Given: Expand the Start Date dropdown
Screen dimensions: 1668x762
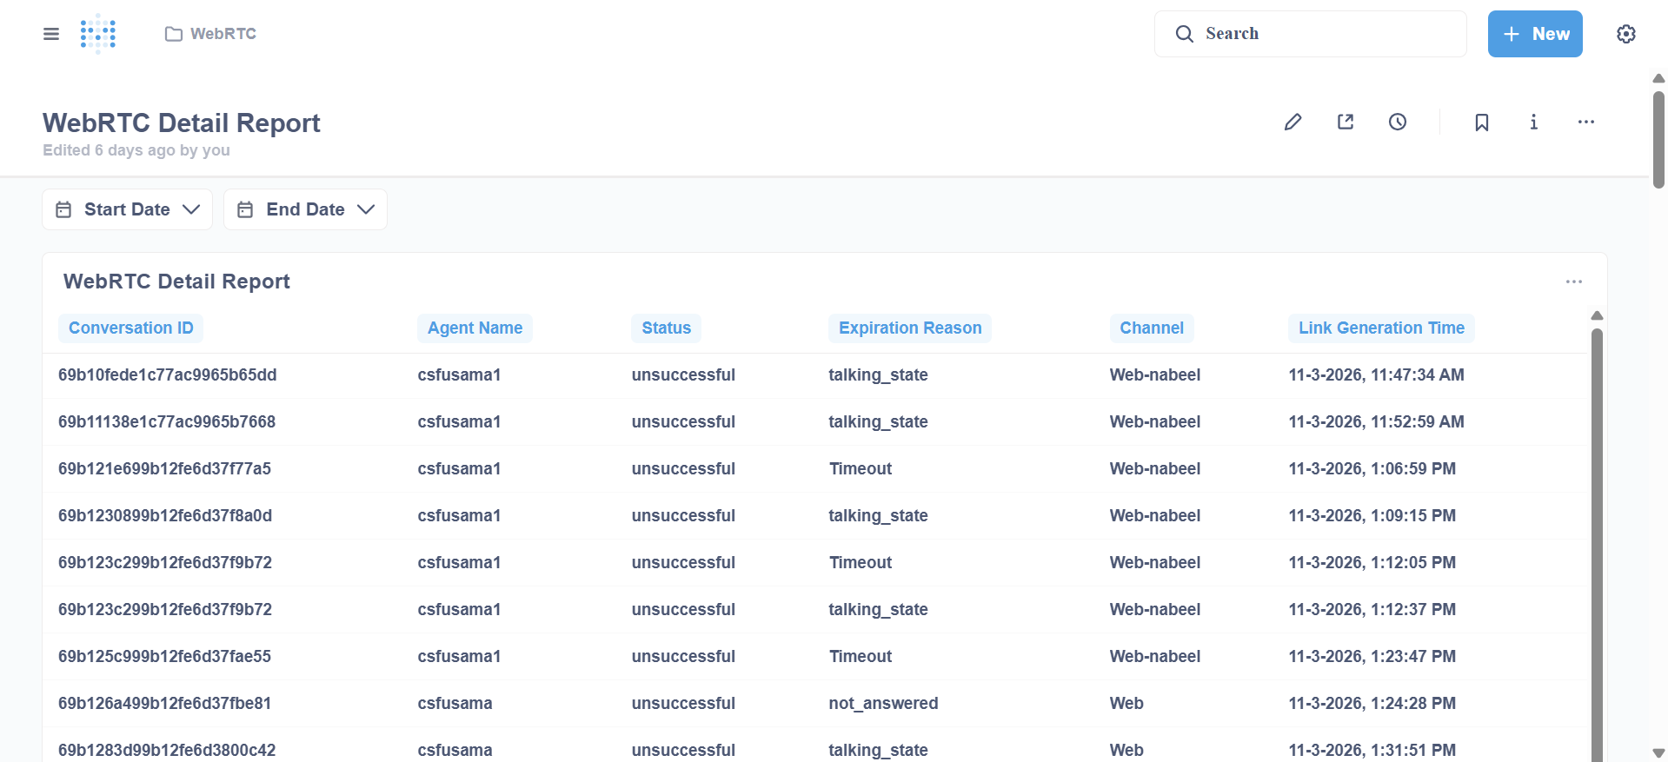Looking at the screenshot, I should (x=128, y=209).
